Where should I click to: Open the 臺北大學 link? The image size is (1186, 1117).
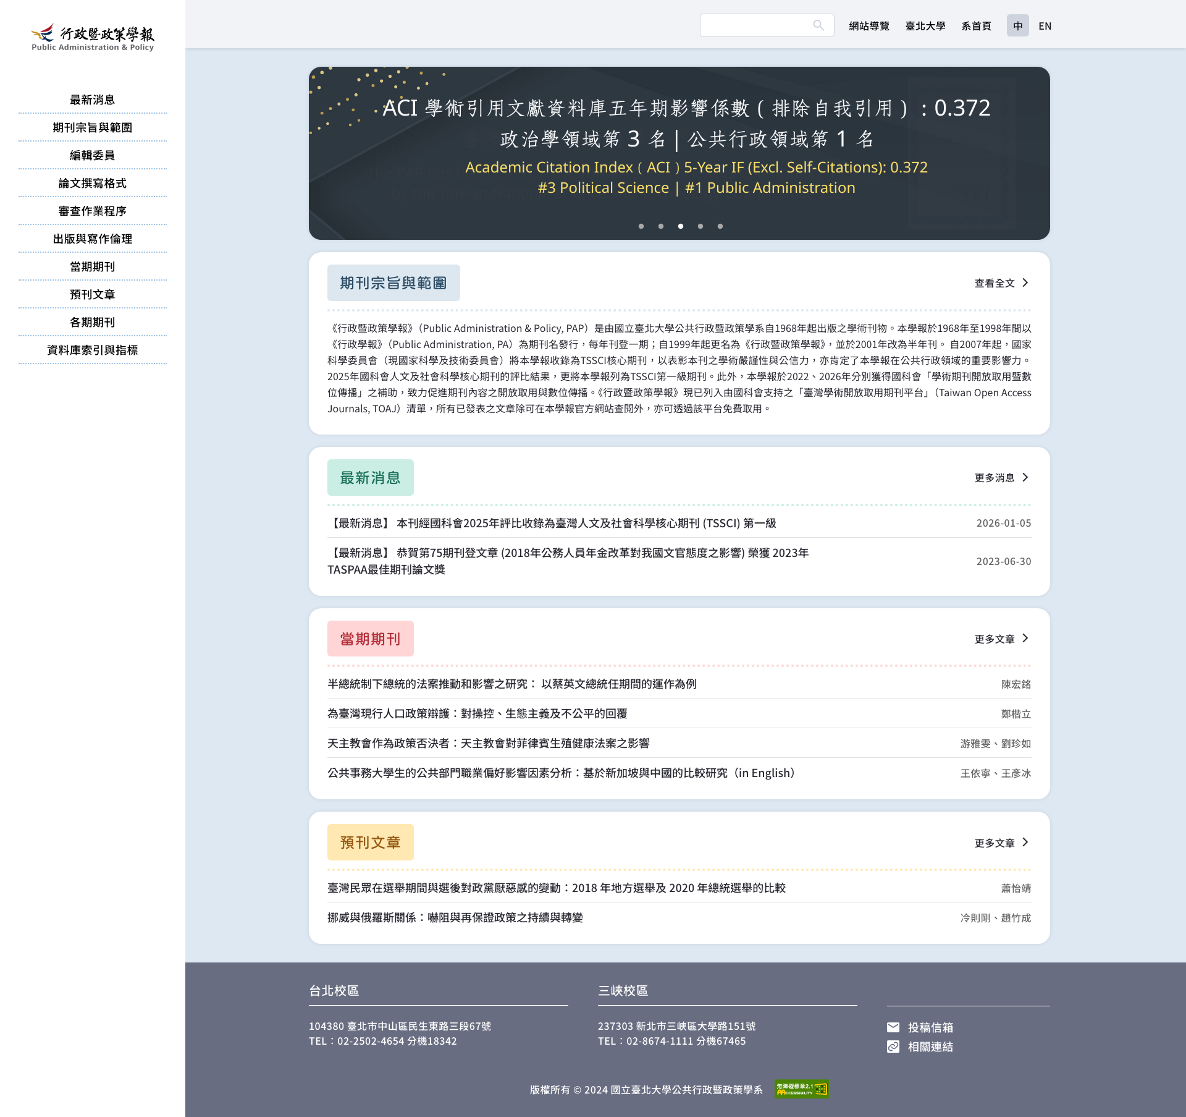pos(925,26)
